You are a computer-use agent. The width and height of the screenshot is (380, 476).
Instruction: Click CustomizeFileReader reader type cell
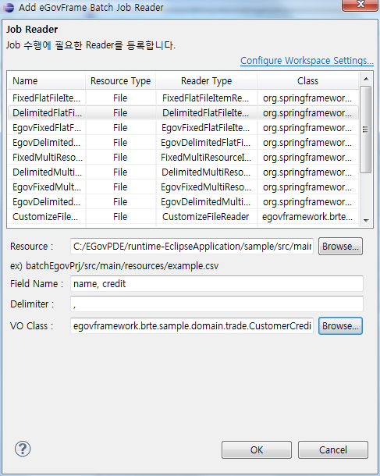[x=206, y=217]
